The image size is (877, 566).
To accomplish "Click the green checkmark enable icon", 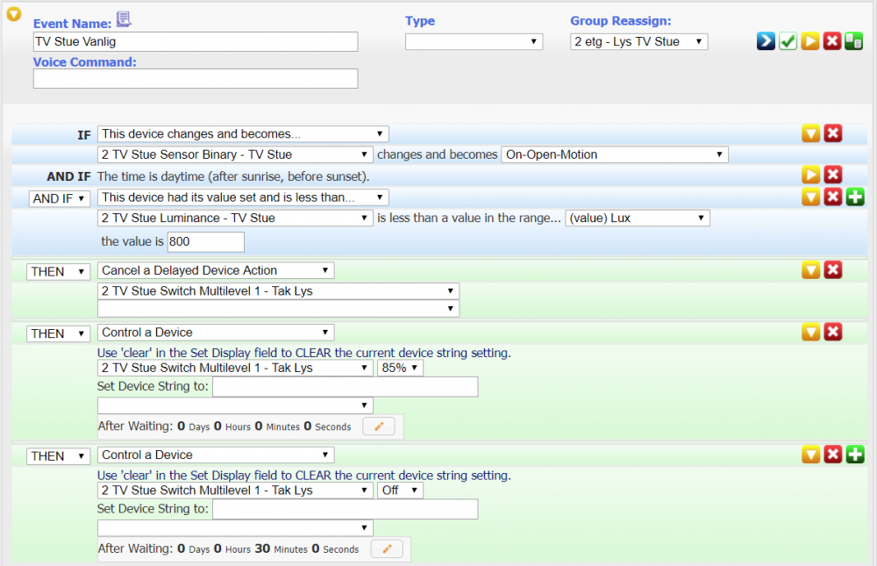I will point(788,41).
